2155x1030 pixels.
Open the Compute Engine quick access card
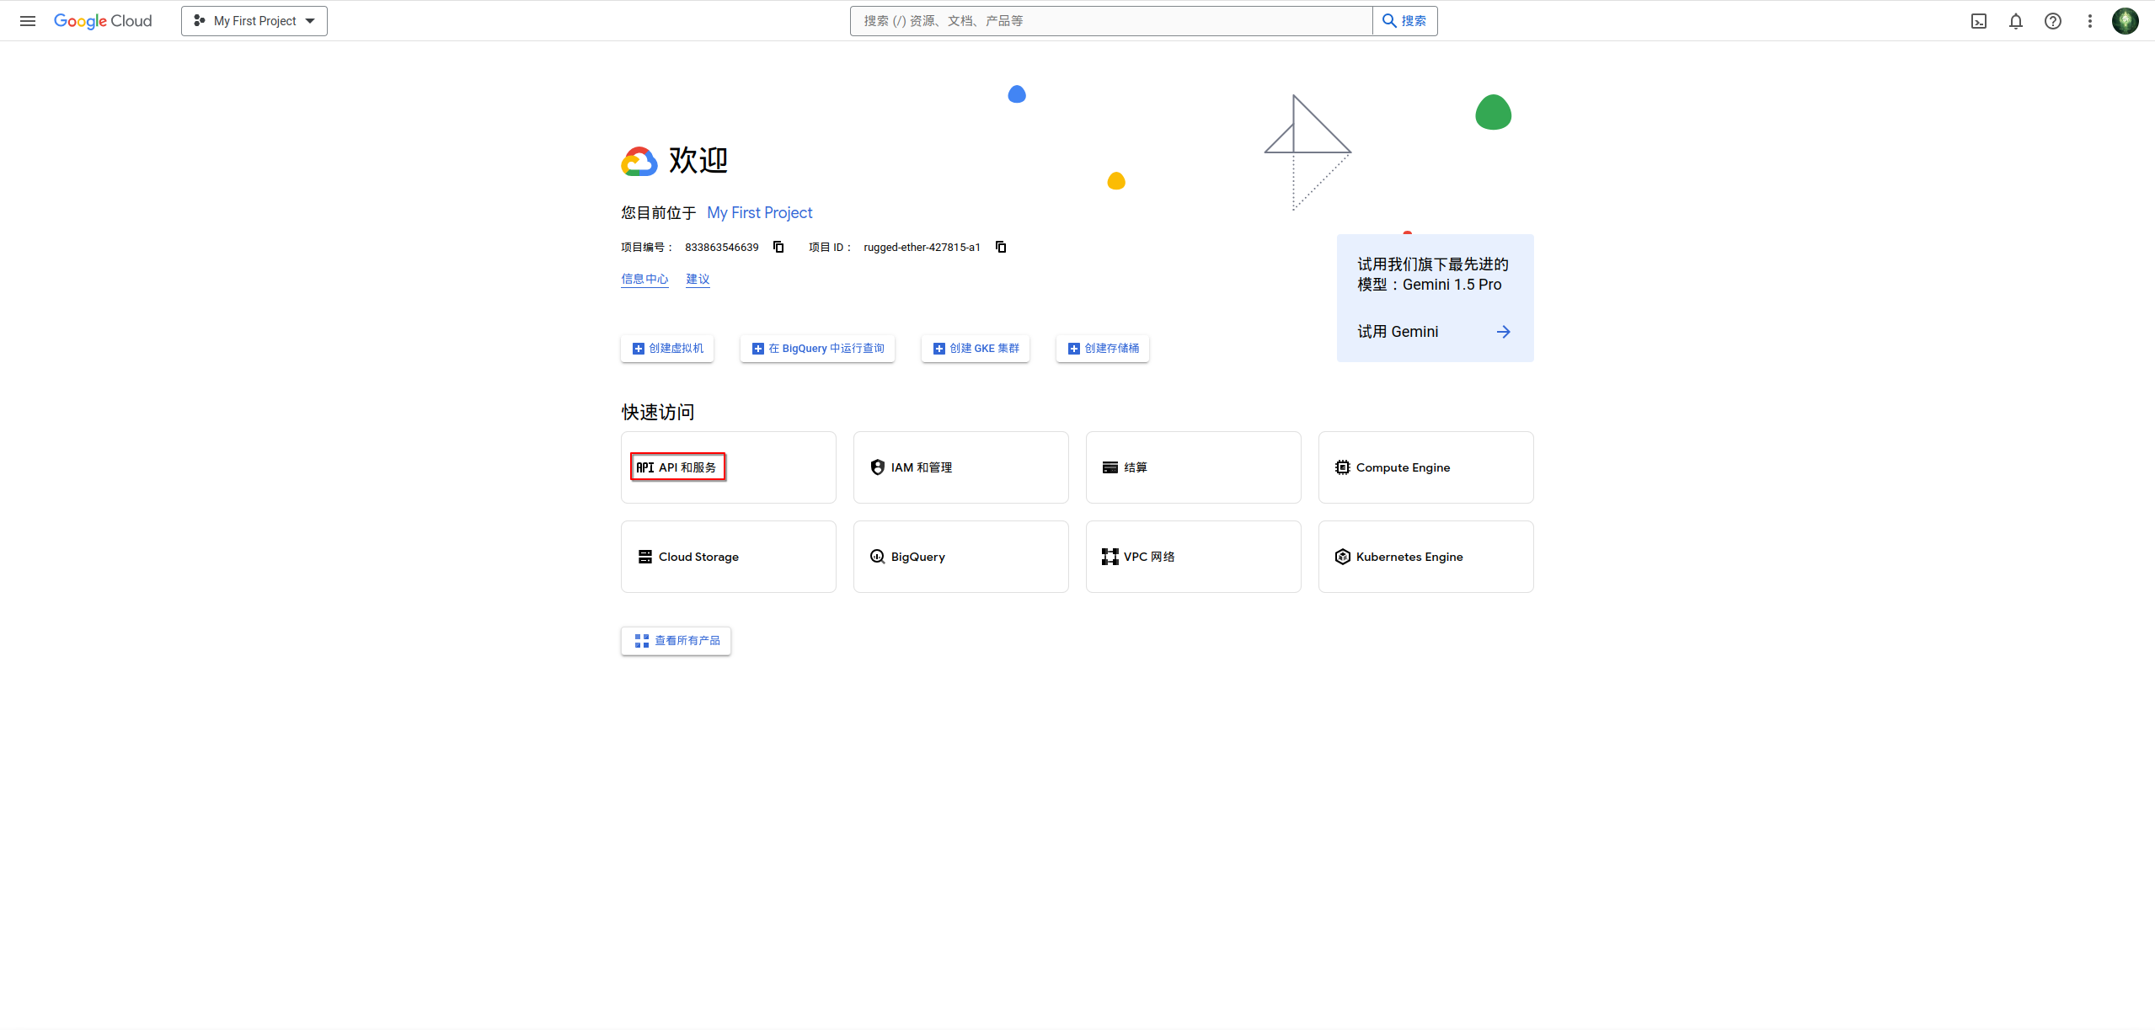(1425, 467)
